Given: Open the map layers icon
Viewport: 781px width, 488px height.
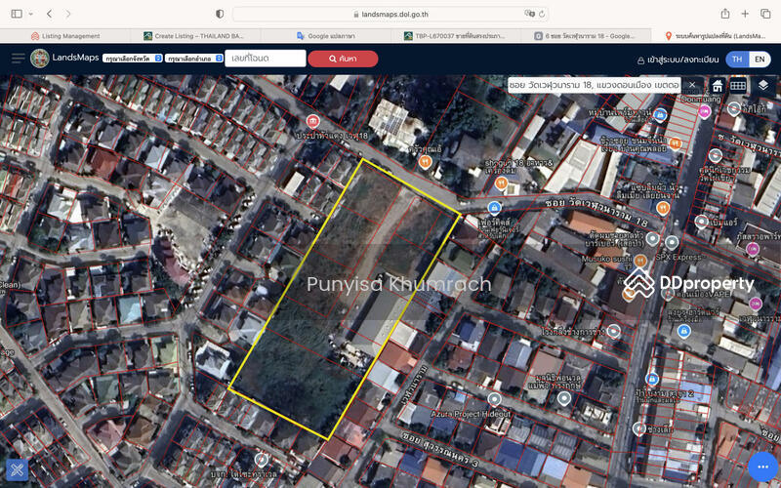Looking at the screenshot, I should click(763, 86).
